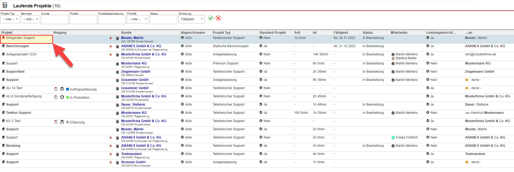Open the Brunnen GmbH customer link
514x172 pixels.
pos(133,162)
